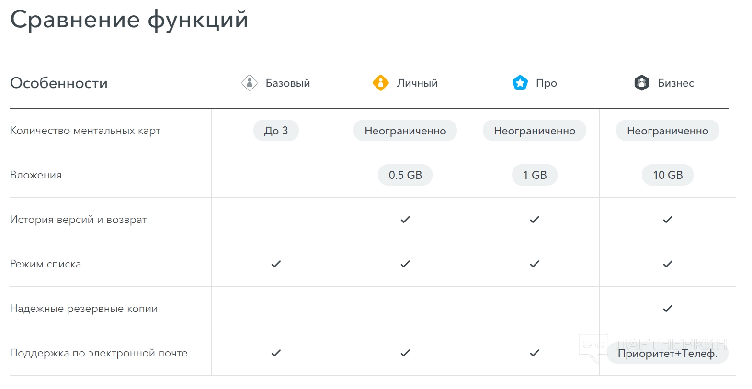Screen dimensions: 752x389
Task: Click the 'До 3' badge
Action: (276, 131)
